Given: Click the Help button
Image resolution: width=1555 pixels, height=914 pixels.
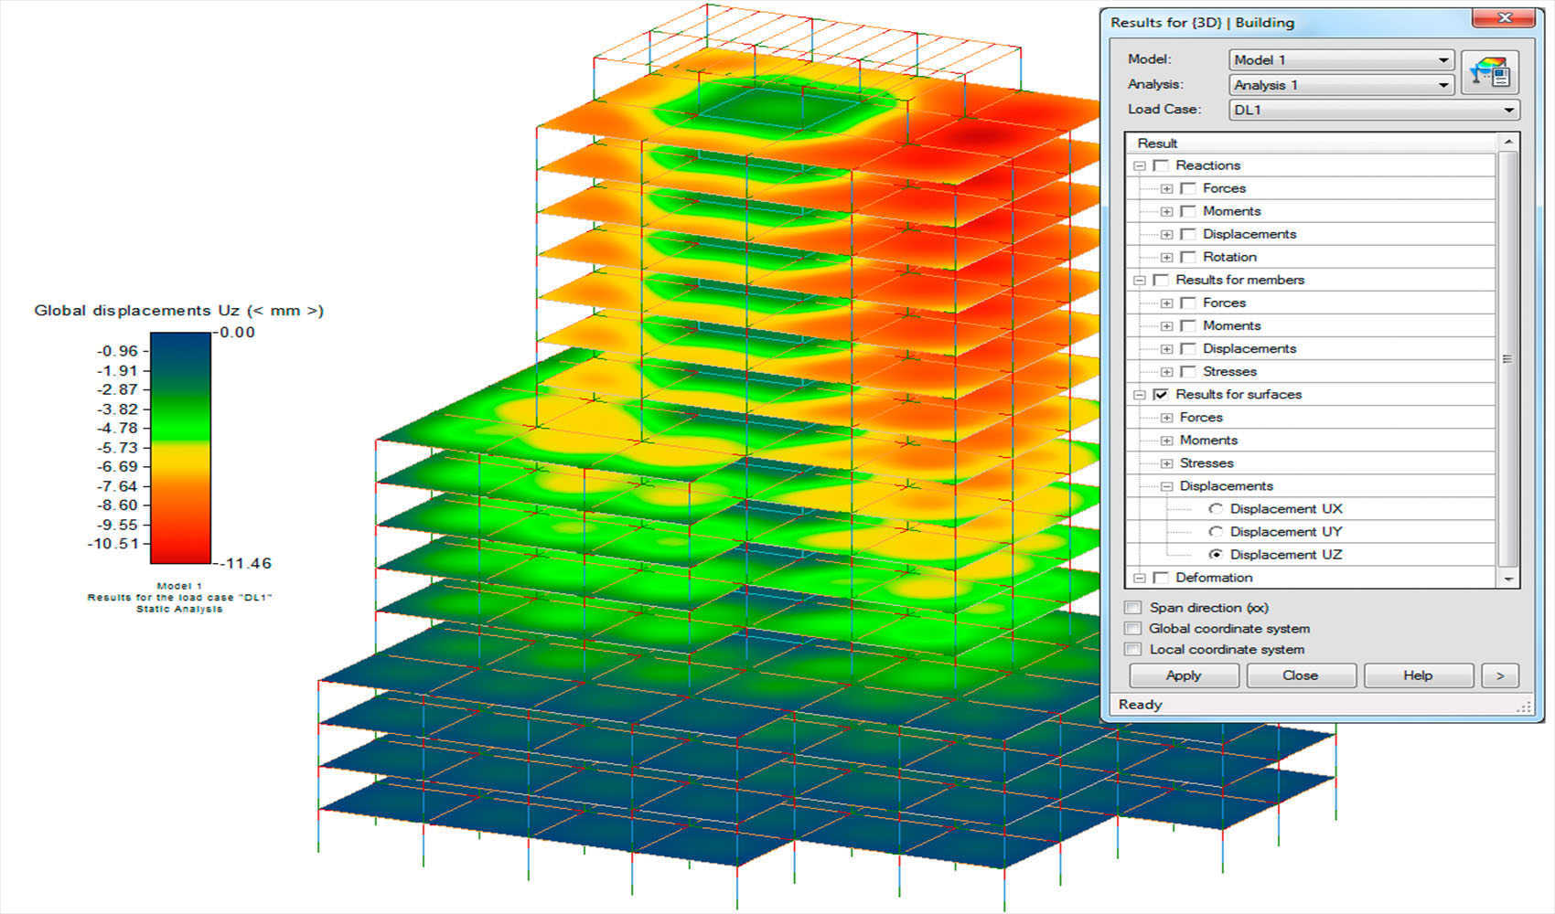Looking at the screenshot, I should click(x=1418, y=675).
